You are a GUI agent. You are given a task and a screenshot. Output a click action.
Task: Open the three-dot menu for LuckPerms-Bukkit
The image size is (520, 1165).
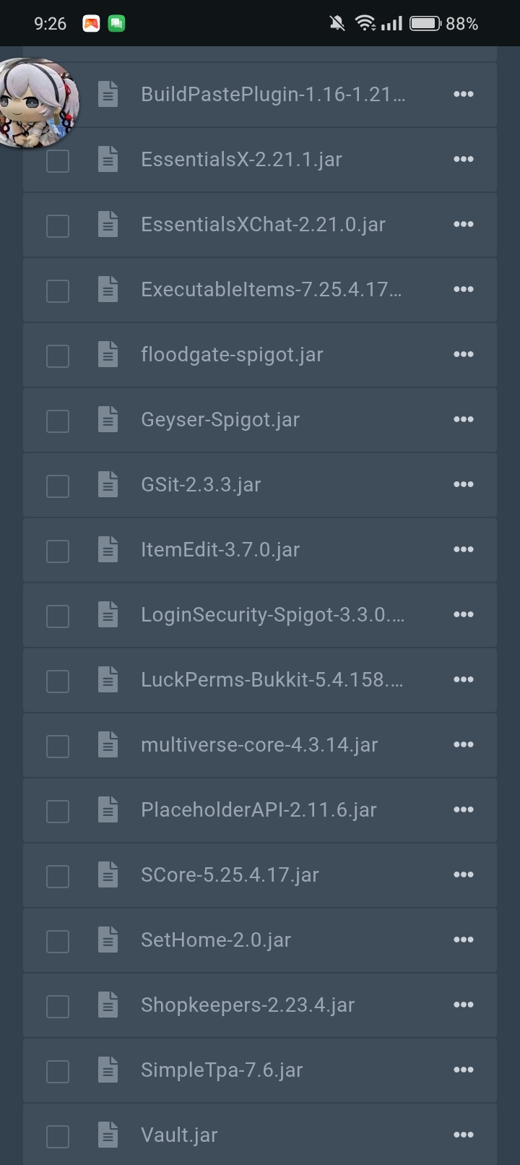pyautogui.click(x=463, y=679)
